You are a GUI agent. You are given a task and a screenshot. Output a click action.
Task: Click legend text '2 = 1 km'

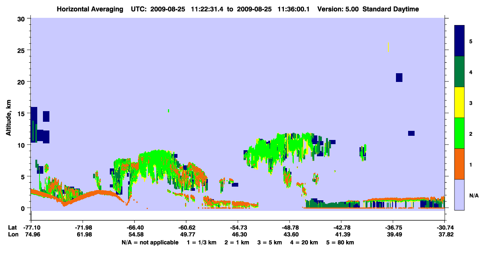(236, 242)
